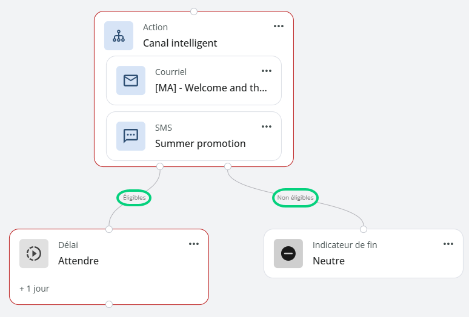469x317 pixels.
Task: Open the Indicateur de fin options menu
Action: click(x=448, y=244)
